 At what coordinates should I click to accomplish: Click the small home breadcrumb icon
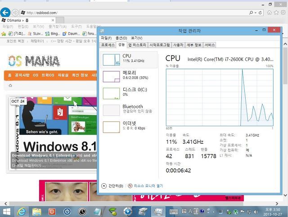coord(10,85)
